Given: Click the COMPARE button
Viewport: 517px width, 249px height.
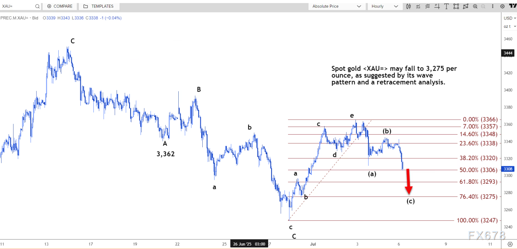Looking at the screenshot, I should click(60, 6).
